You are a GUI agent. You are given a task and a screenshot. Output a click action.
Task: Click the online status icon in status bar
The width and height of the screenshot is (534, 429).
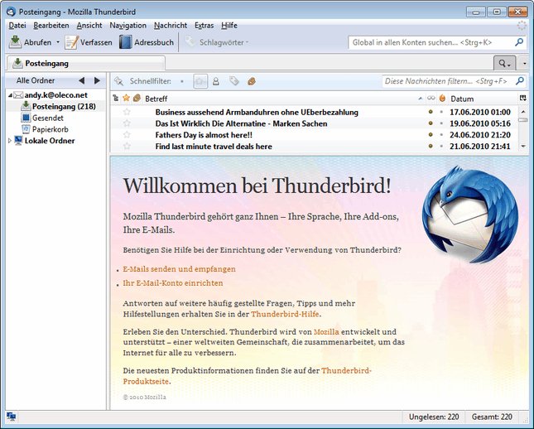click(x=12, y=417)
